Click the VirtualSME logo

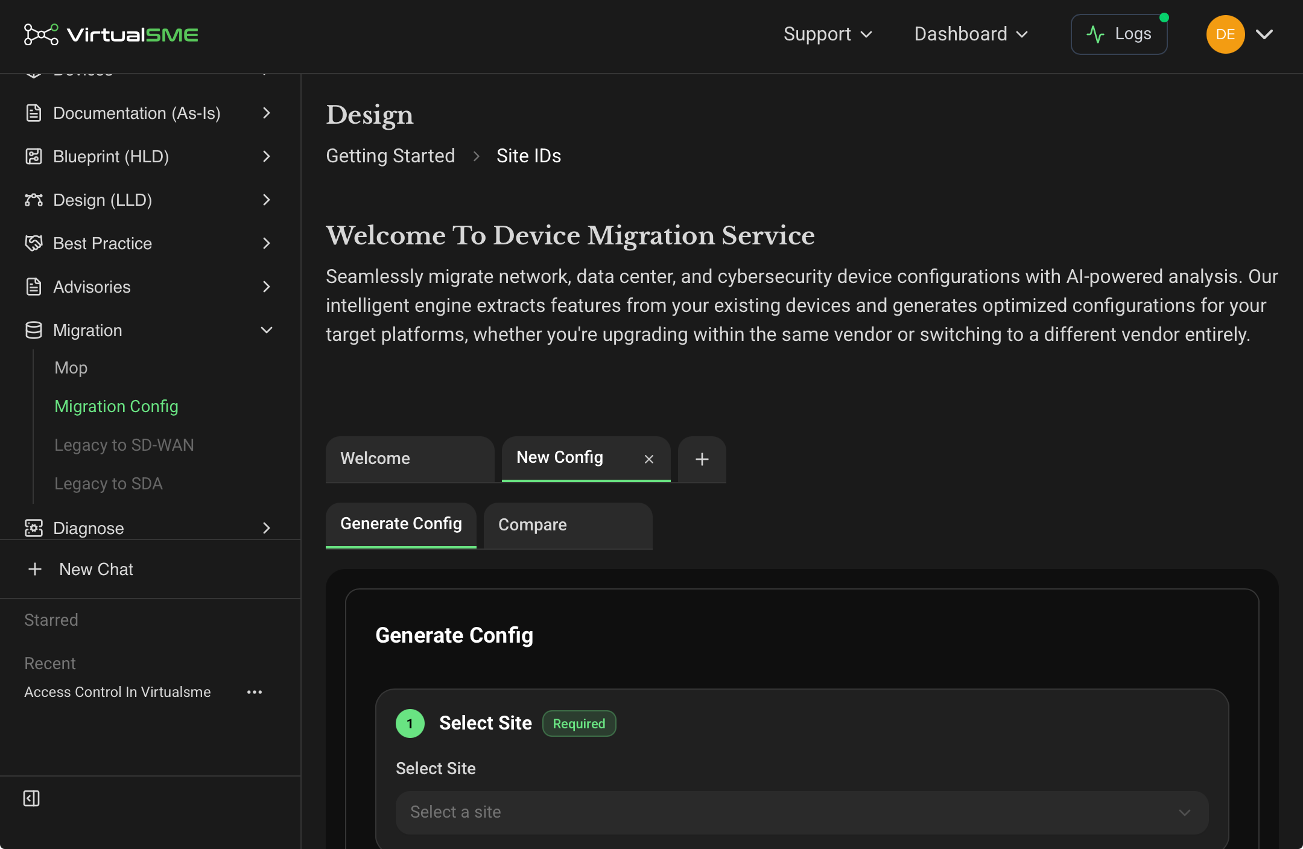pos(111,34)
